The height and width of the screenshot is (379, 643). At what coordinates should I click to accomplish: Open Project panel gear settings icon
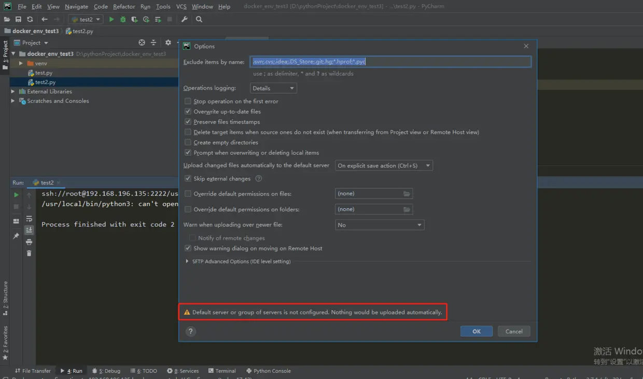pyautogui.click(x=168, y=42)
